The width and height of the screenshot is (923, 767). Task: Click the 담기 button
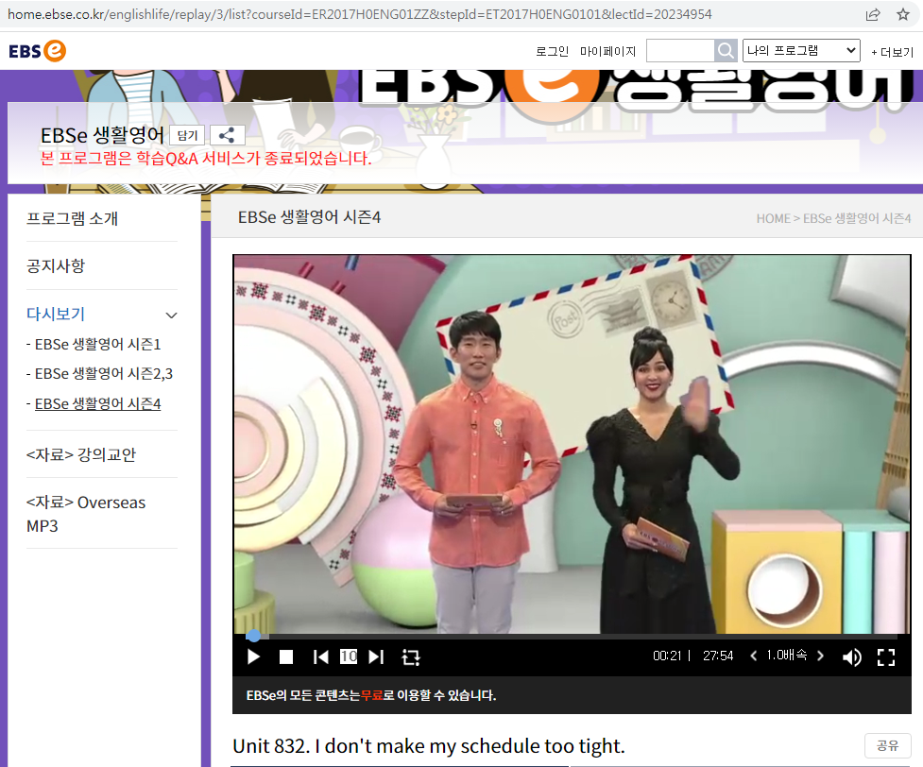click(187, 135)
